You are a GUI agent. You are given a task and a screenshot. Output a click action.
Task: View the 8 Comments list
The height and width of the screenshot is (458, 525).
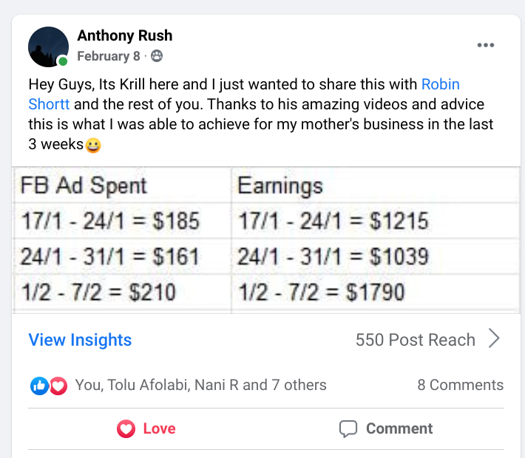[460, 385]
